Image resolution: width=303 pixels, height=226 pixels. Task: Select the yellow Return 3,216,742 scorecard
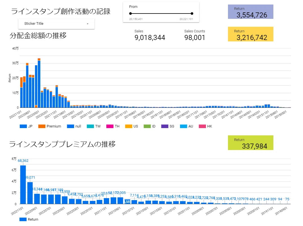click(x=251, y=34)
